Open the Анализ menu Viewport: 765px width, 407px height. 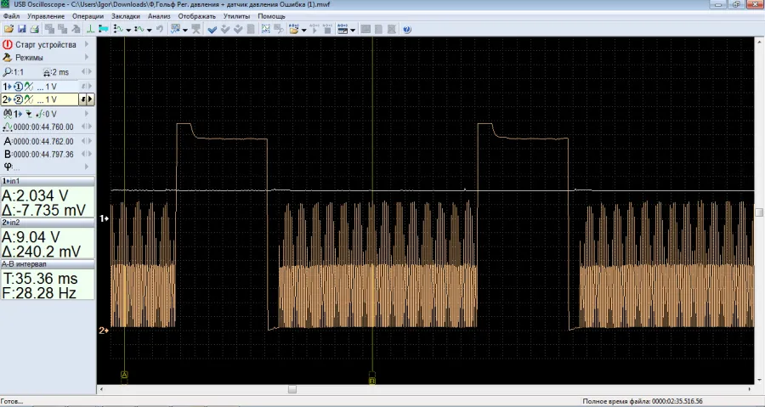click(x=159, y=16)
